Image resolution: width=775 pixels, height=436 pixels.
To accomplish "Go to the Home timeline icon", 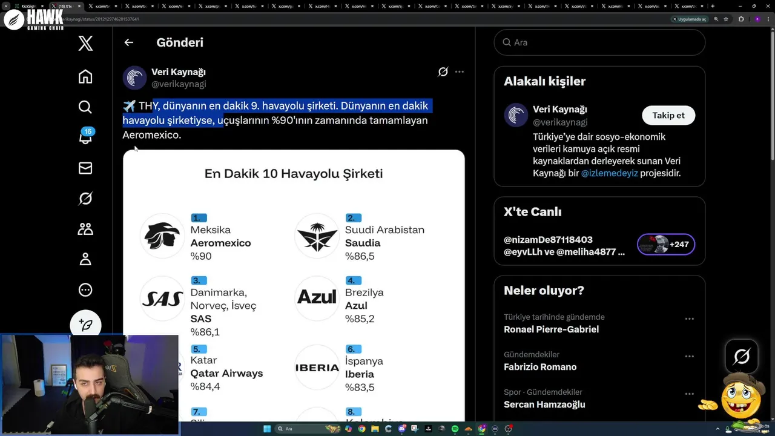I will tap(85, 76).
